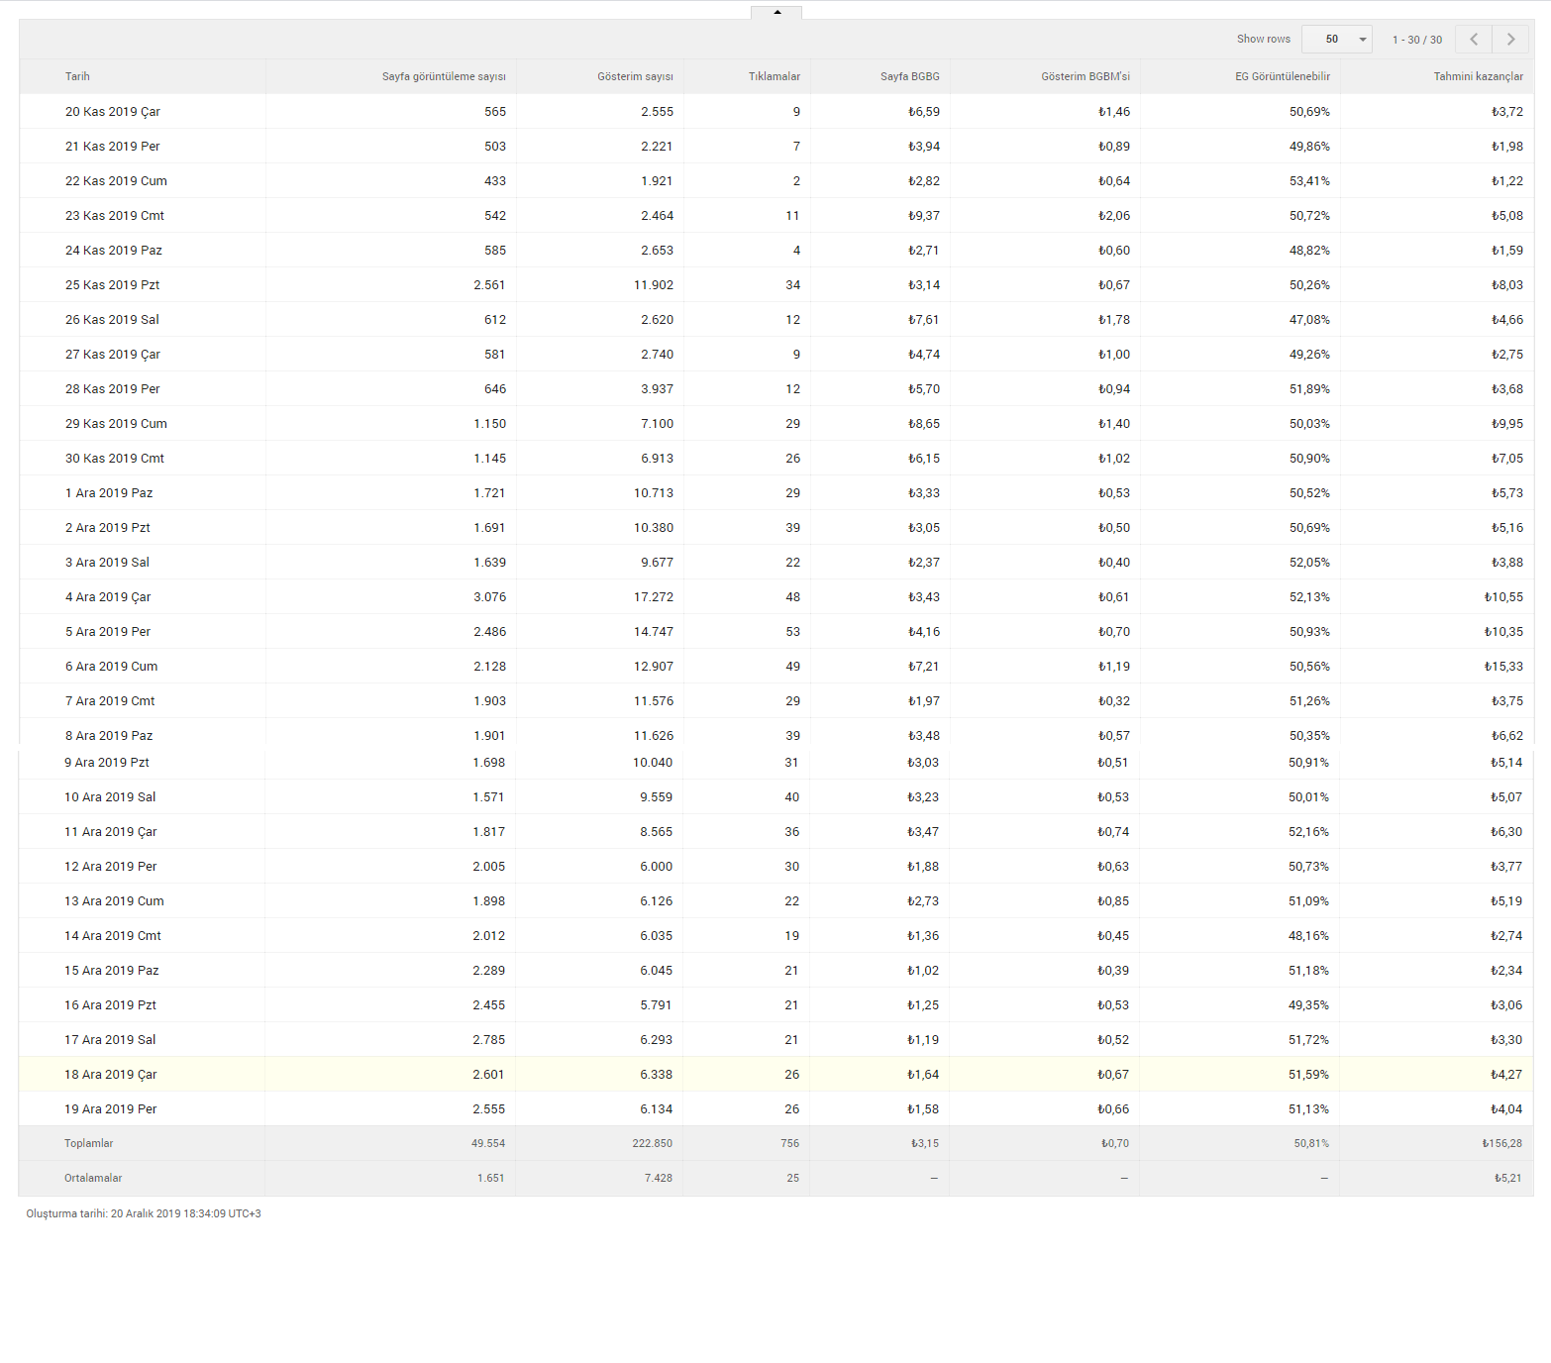1551x1363 pixels.
Task: Sort by Tahmini kazançlar column header
Action: (x=1478, y=76)
